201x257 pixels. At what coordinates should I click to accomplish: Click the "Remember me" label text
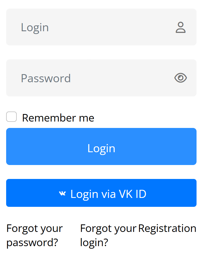pyautogui.click(x=58, y=118)
